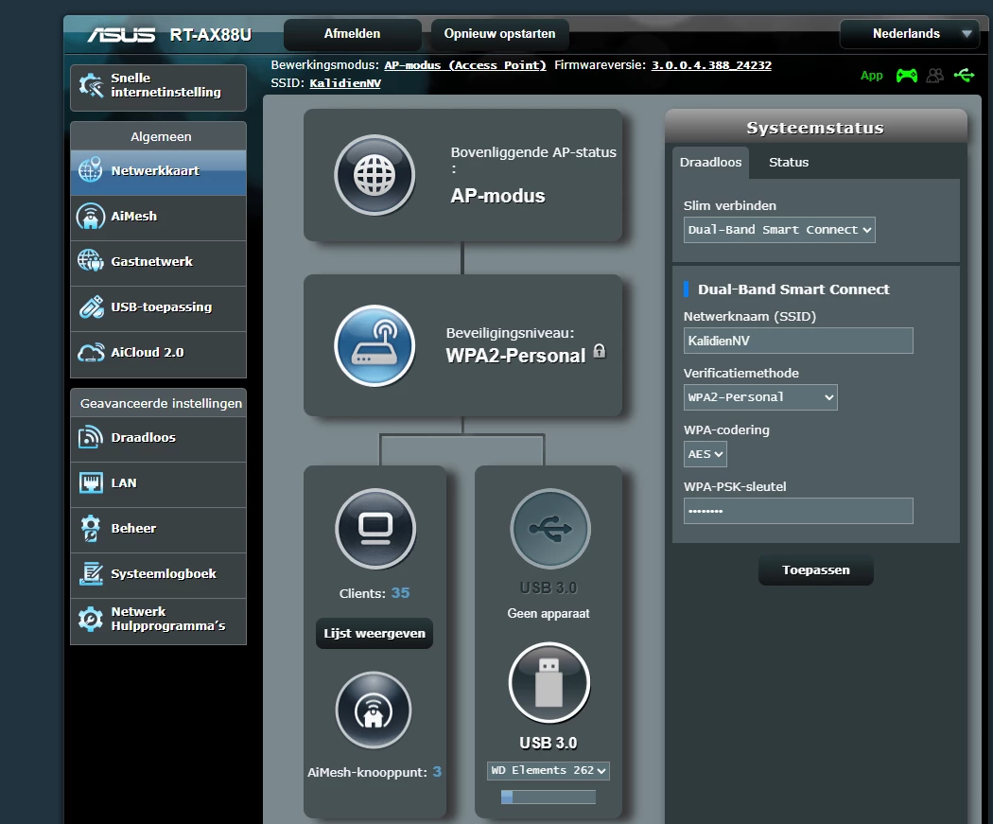This screenshot has height=824, width=993.
Task: Open USB-toepassing settings
Action: [x=158, y=309]
